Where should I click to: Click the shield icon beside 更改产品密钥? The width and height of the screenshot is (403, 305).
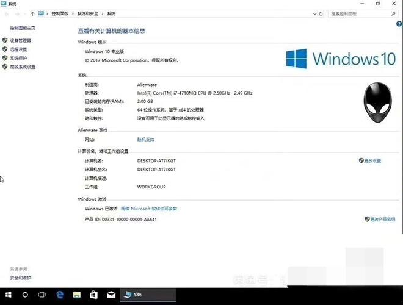coord(367,219)
